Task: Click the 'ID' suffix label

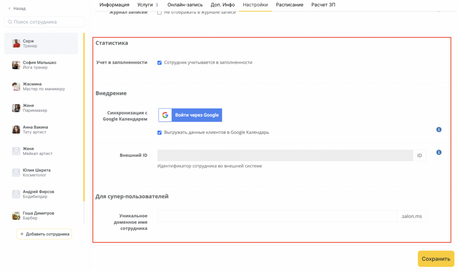Action: (x=420, y=155)
